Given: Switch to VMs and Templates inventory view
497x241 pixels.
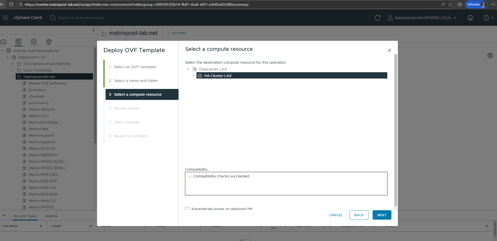Looking at the screenshot, I should (19, 42).
